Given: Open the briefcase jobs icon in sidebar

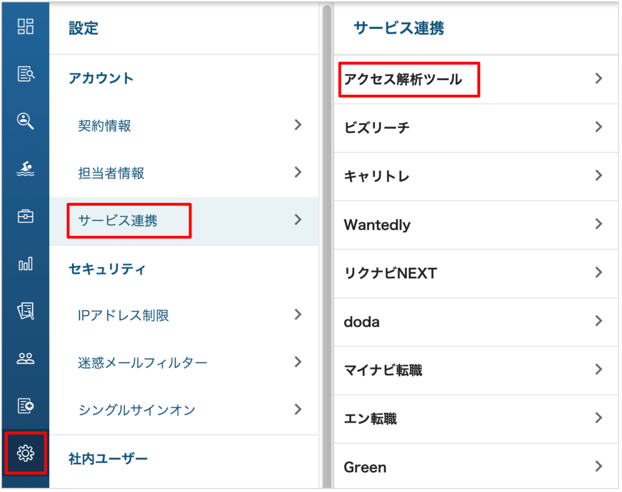Looking at the screenshot, I should [x=25, y=216].
